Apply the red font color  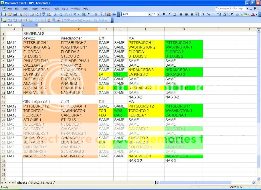point(253,14)
